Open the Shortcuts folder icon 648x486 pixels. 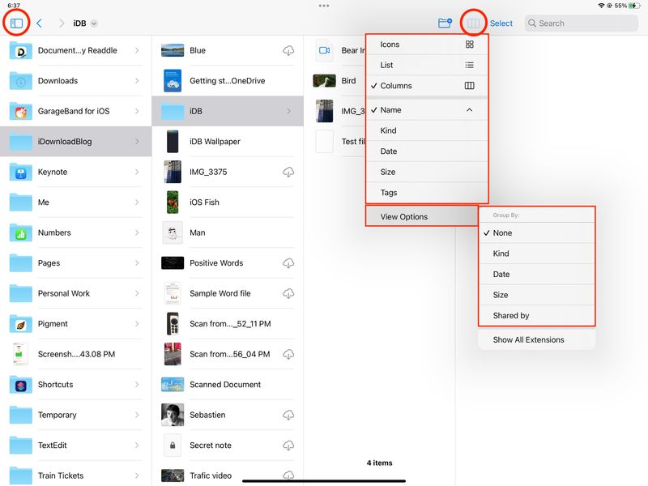click(x=21, y=384)
